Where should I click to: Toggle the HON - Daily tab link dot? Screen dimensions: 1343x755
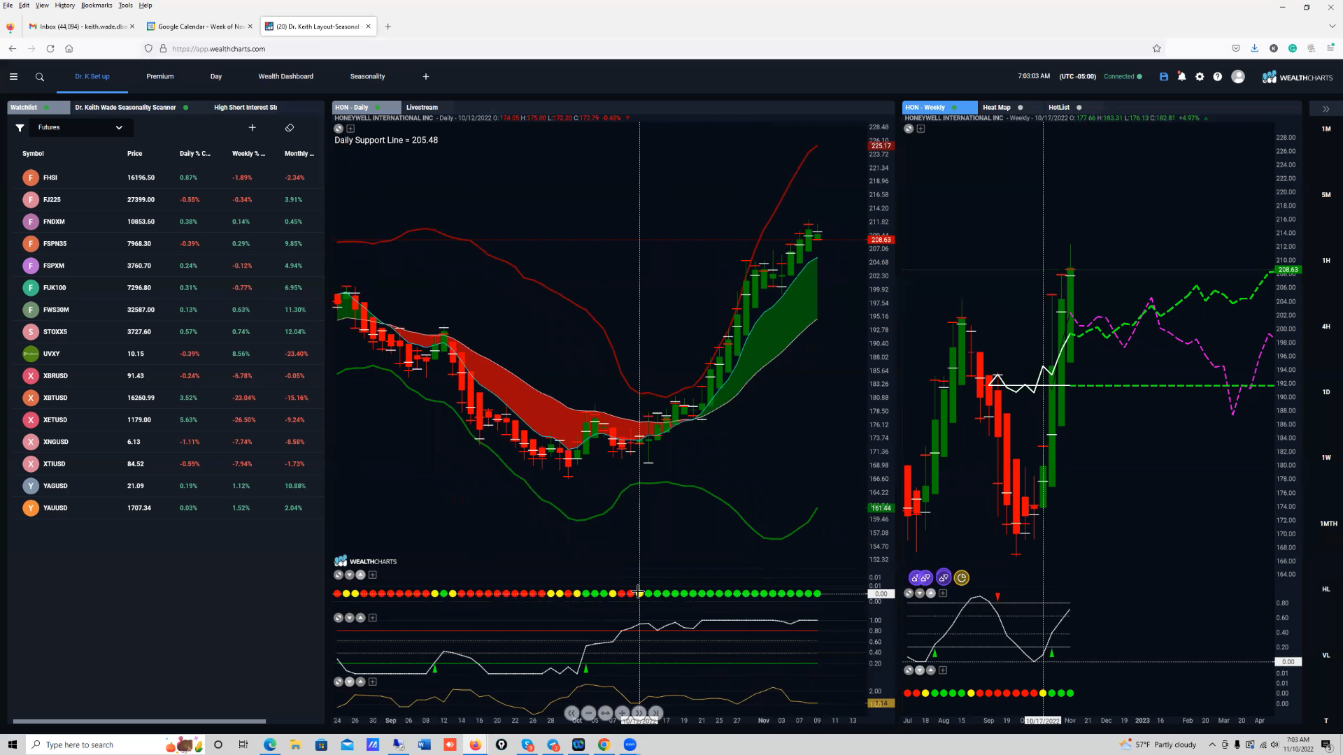pos(378,108)
